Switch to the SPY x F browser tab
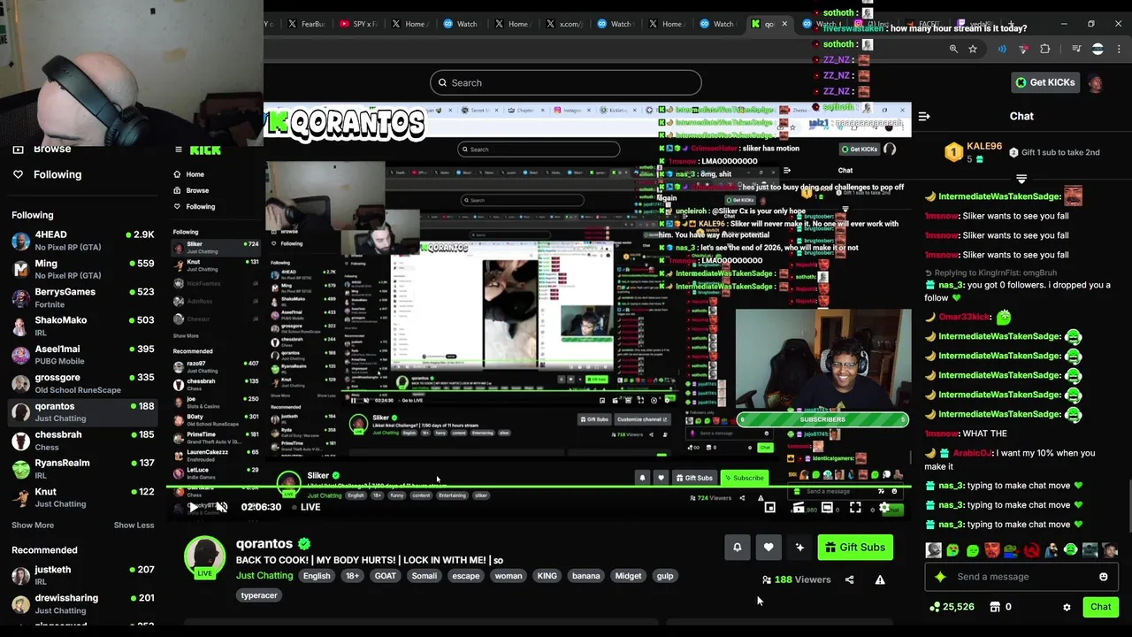Viewport: 1132px width, 637px height. [x=359, y=24]
